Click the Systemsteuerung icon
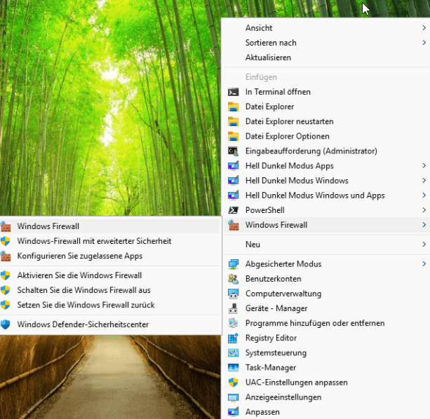This screenshot has width=430, height=419. coord(234,353)
